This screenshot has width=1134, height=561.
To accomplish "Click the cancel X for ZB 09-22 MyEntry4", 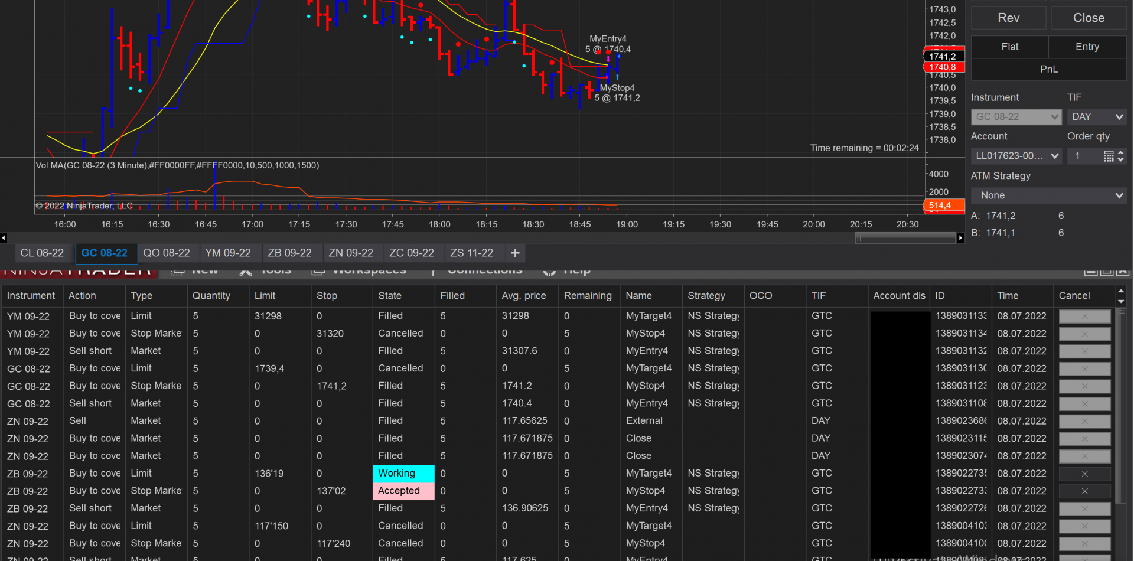I will coord(1084,508).
